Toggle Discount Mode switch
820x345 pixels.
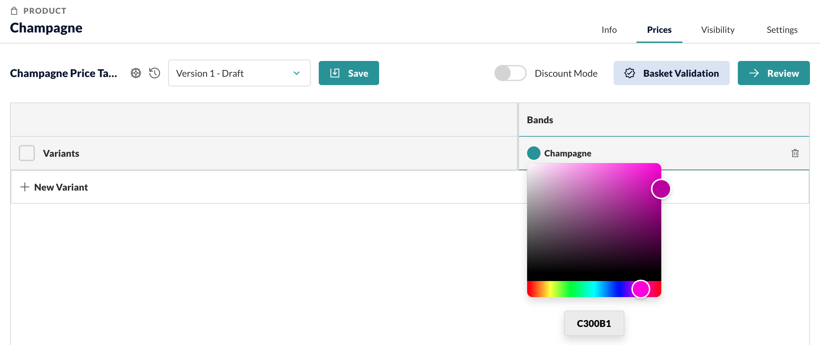point(510,73)
